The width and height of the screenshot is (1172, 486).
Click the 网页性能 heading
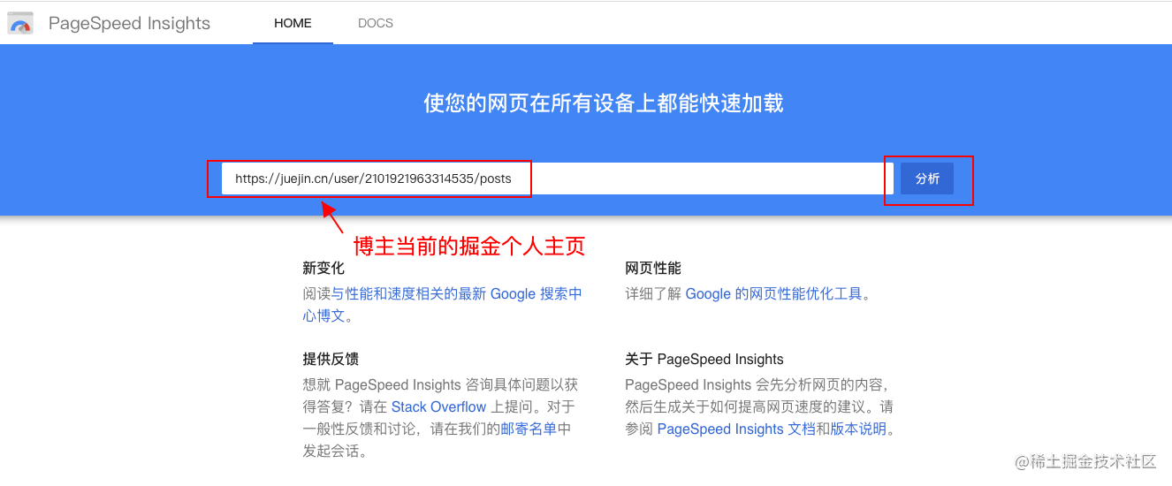click(653, 269)
